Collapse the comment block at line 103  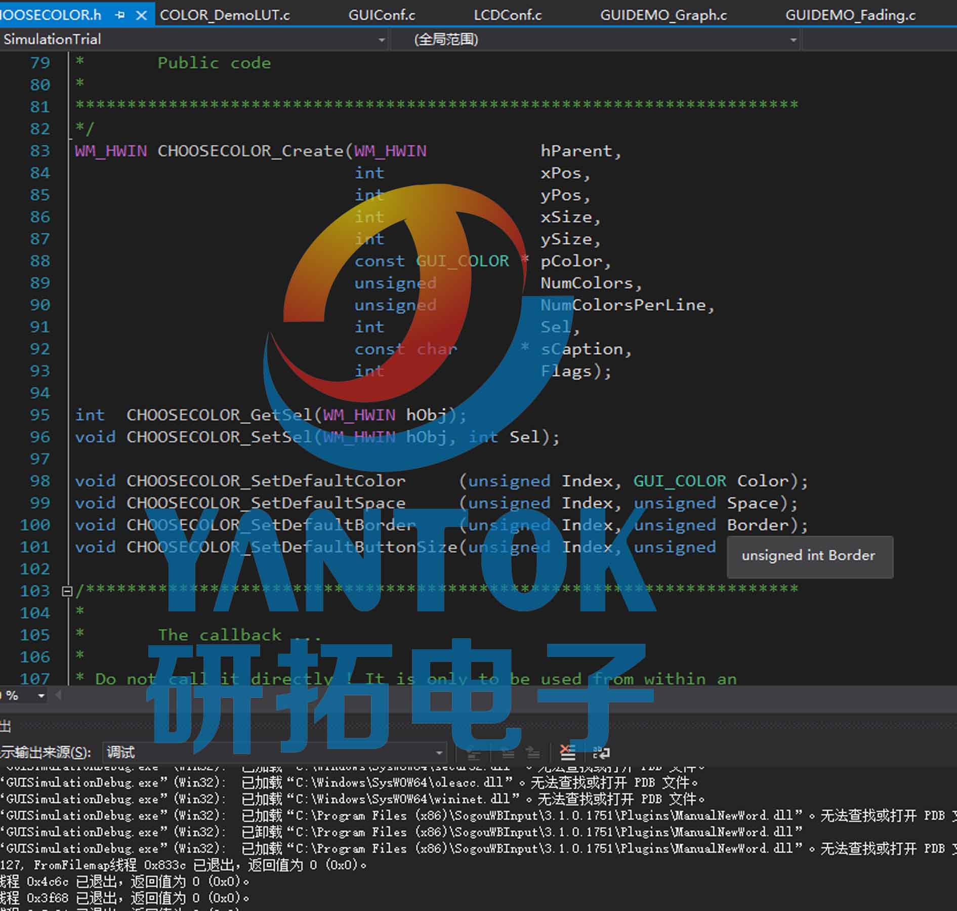[x=67, y=591]
